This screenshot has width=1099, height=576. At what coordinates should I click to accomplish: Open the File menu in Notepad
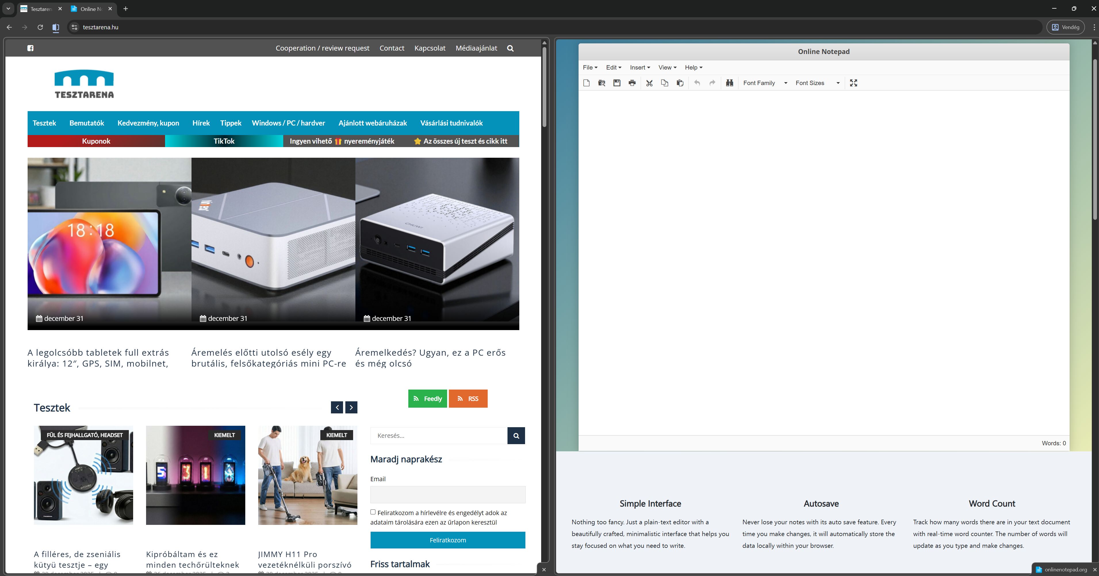pyautogui.click(x=589, y=67)
